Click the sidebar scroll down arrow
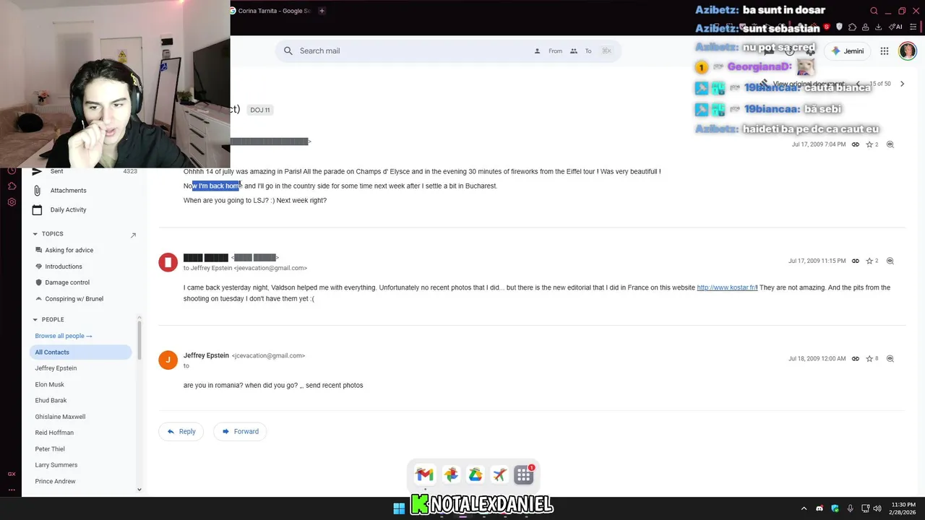The height and width of the screenshot is (520, 925). click(x=139, y=490)
